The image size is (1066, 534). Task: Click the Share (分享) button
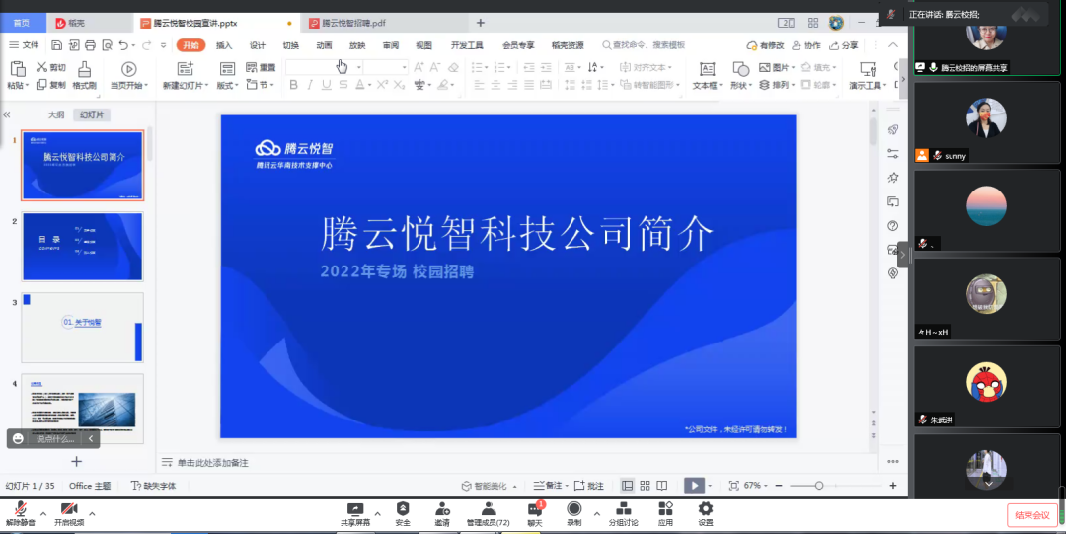coord(844,45)
